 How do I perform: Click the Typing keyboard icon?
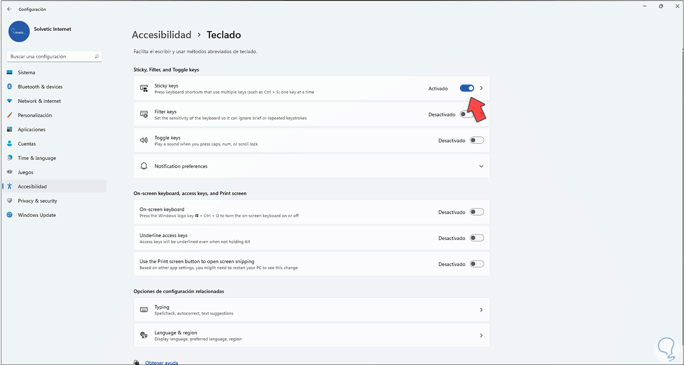coord(144,310)
